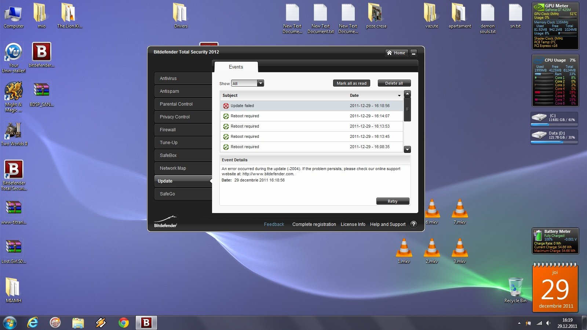Select demon souls.txt file icon
The height and width of the screenshot is (330, 587).
(x=488, y=19)
